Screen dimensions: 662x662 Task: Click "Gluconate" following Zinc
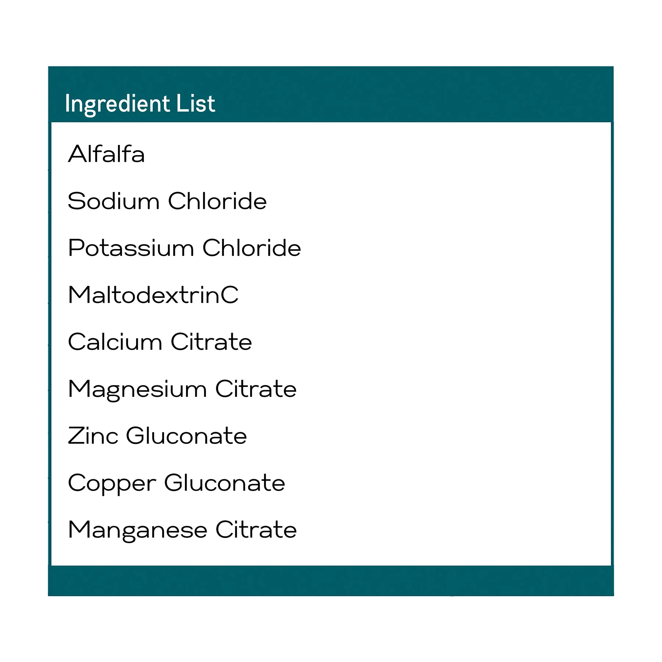186,436
